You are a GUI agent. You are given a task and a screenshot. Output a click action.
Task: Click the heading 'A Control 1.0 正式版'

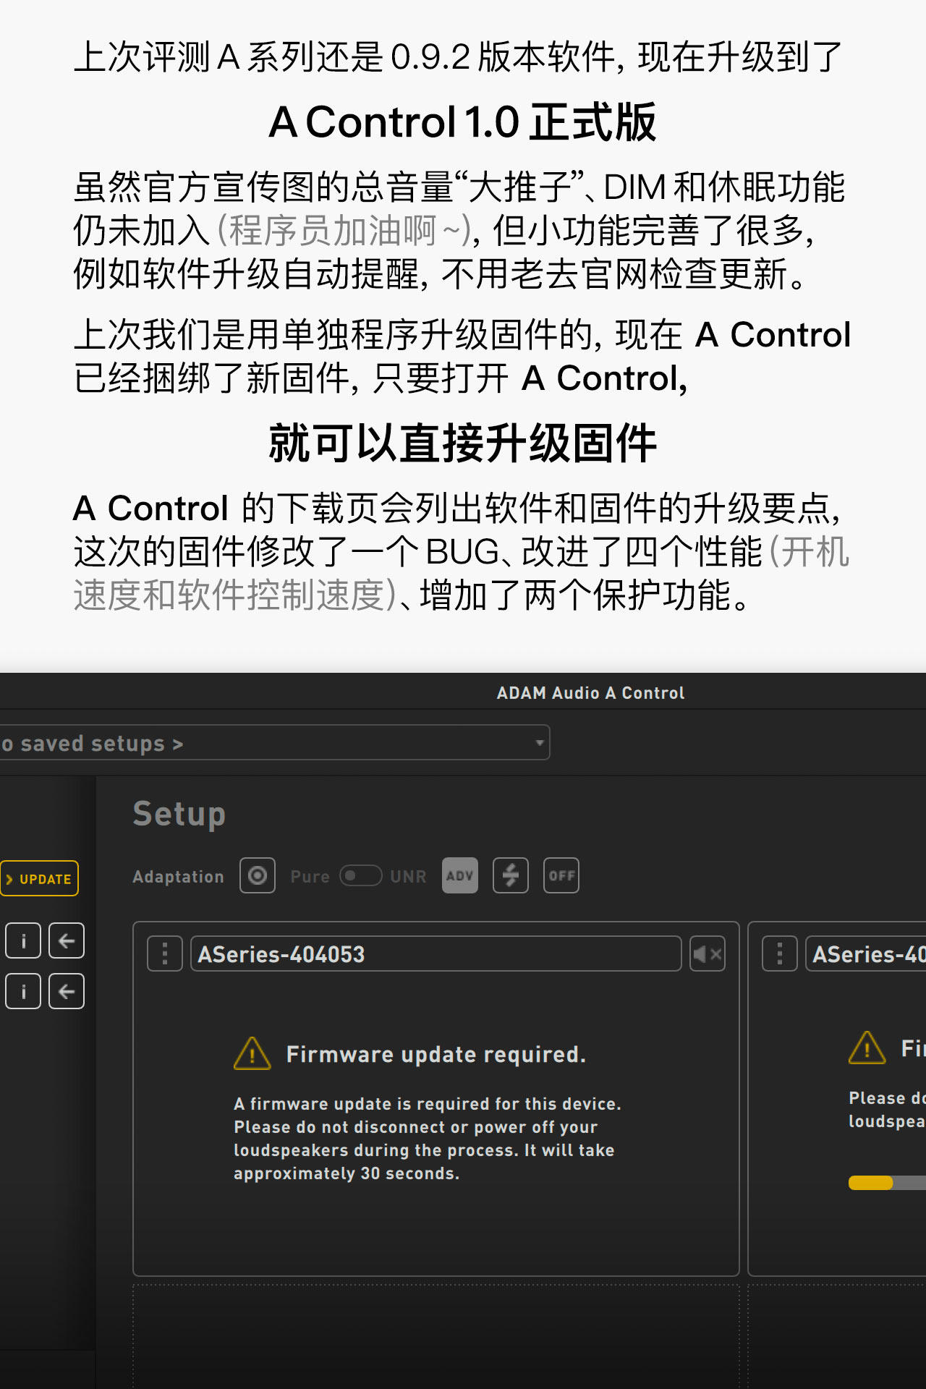(x=463, y=122)
